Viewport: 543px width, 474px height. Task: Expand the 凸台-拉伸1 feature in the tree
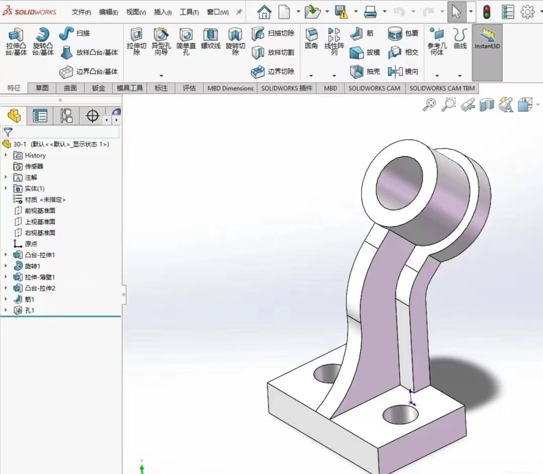click(7, 255)
